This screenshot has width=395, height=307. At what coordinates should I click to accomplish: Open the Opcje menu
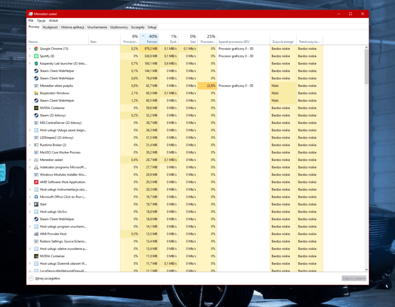point(41,21)
